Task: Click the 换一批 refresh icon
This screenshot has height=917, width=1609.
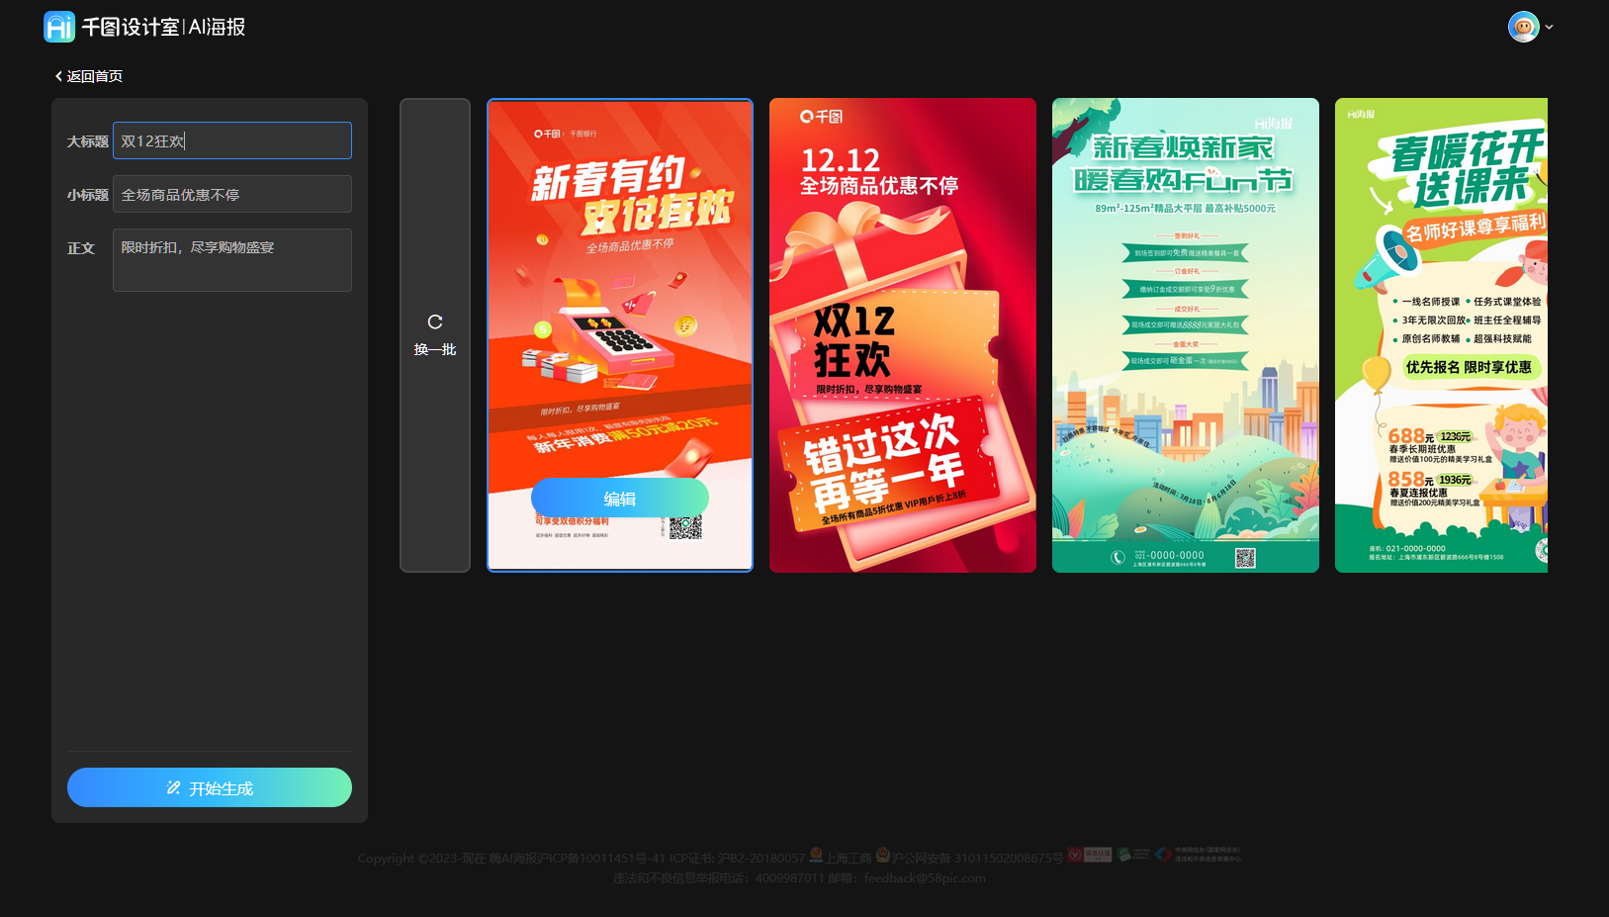Action: 434,321
